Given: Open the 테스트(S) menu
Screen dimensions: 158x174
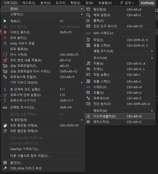Looking at the screenshot, I should [x=29, y=3].
